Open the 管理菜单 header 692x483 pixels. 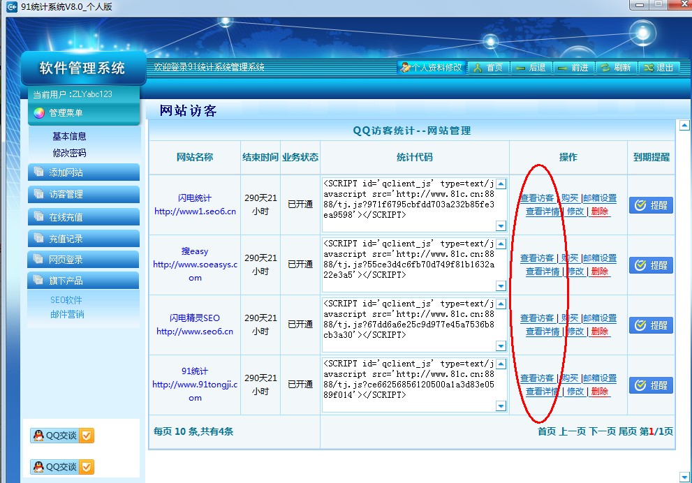(84, 113)
